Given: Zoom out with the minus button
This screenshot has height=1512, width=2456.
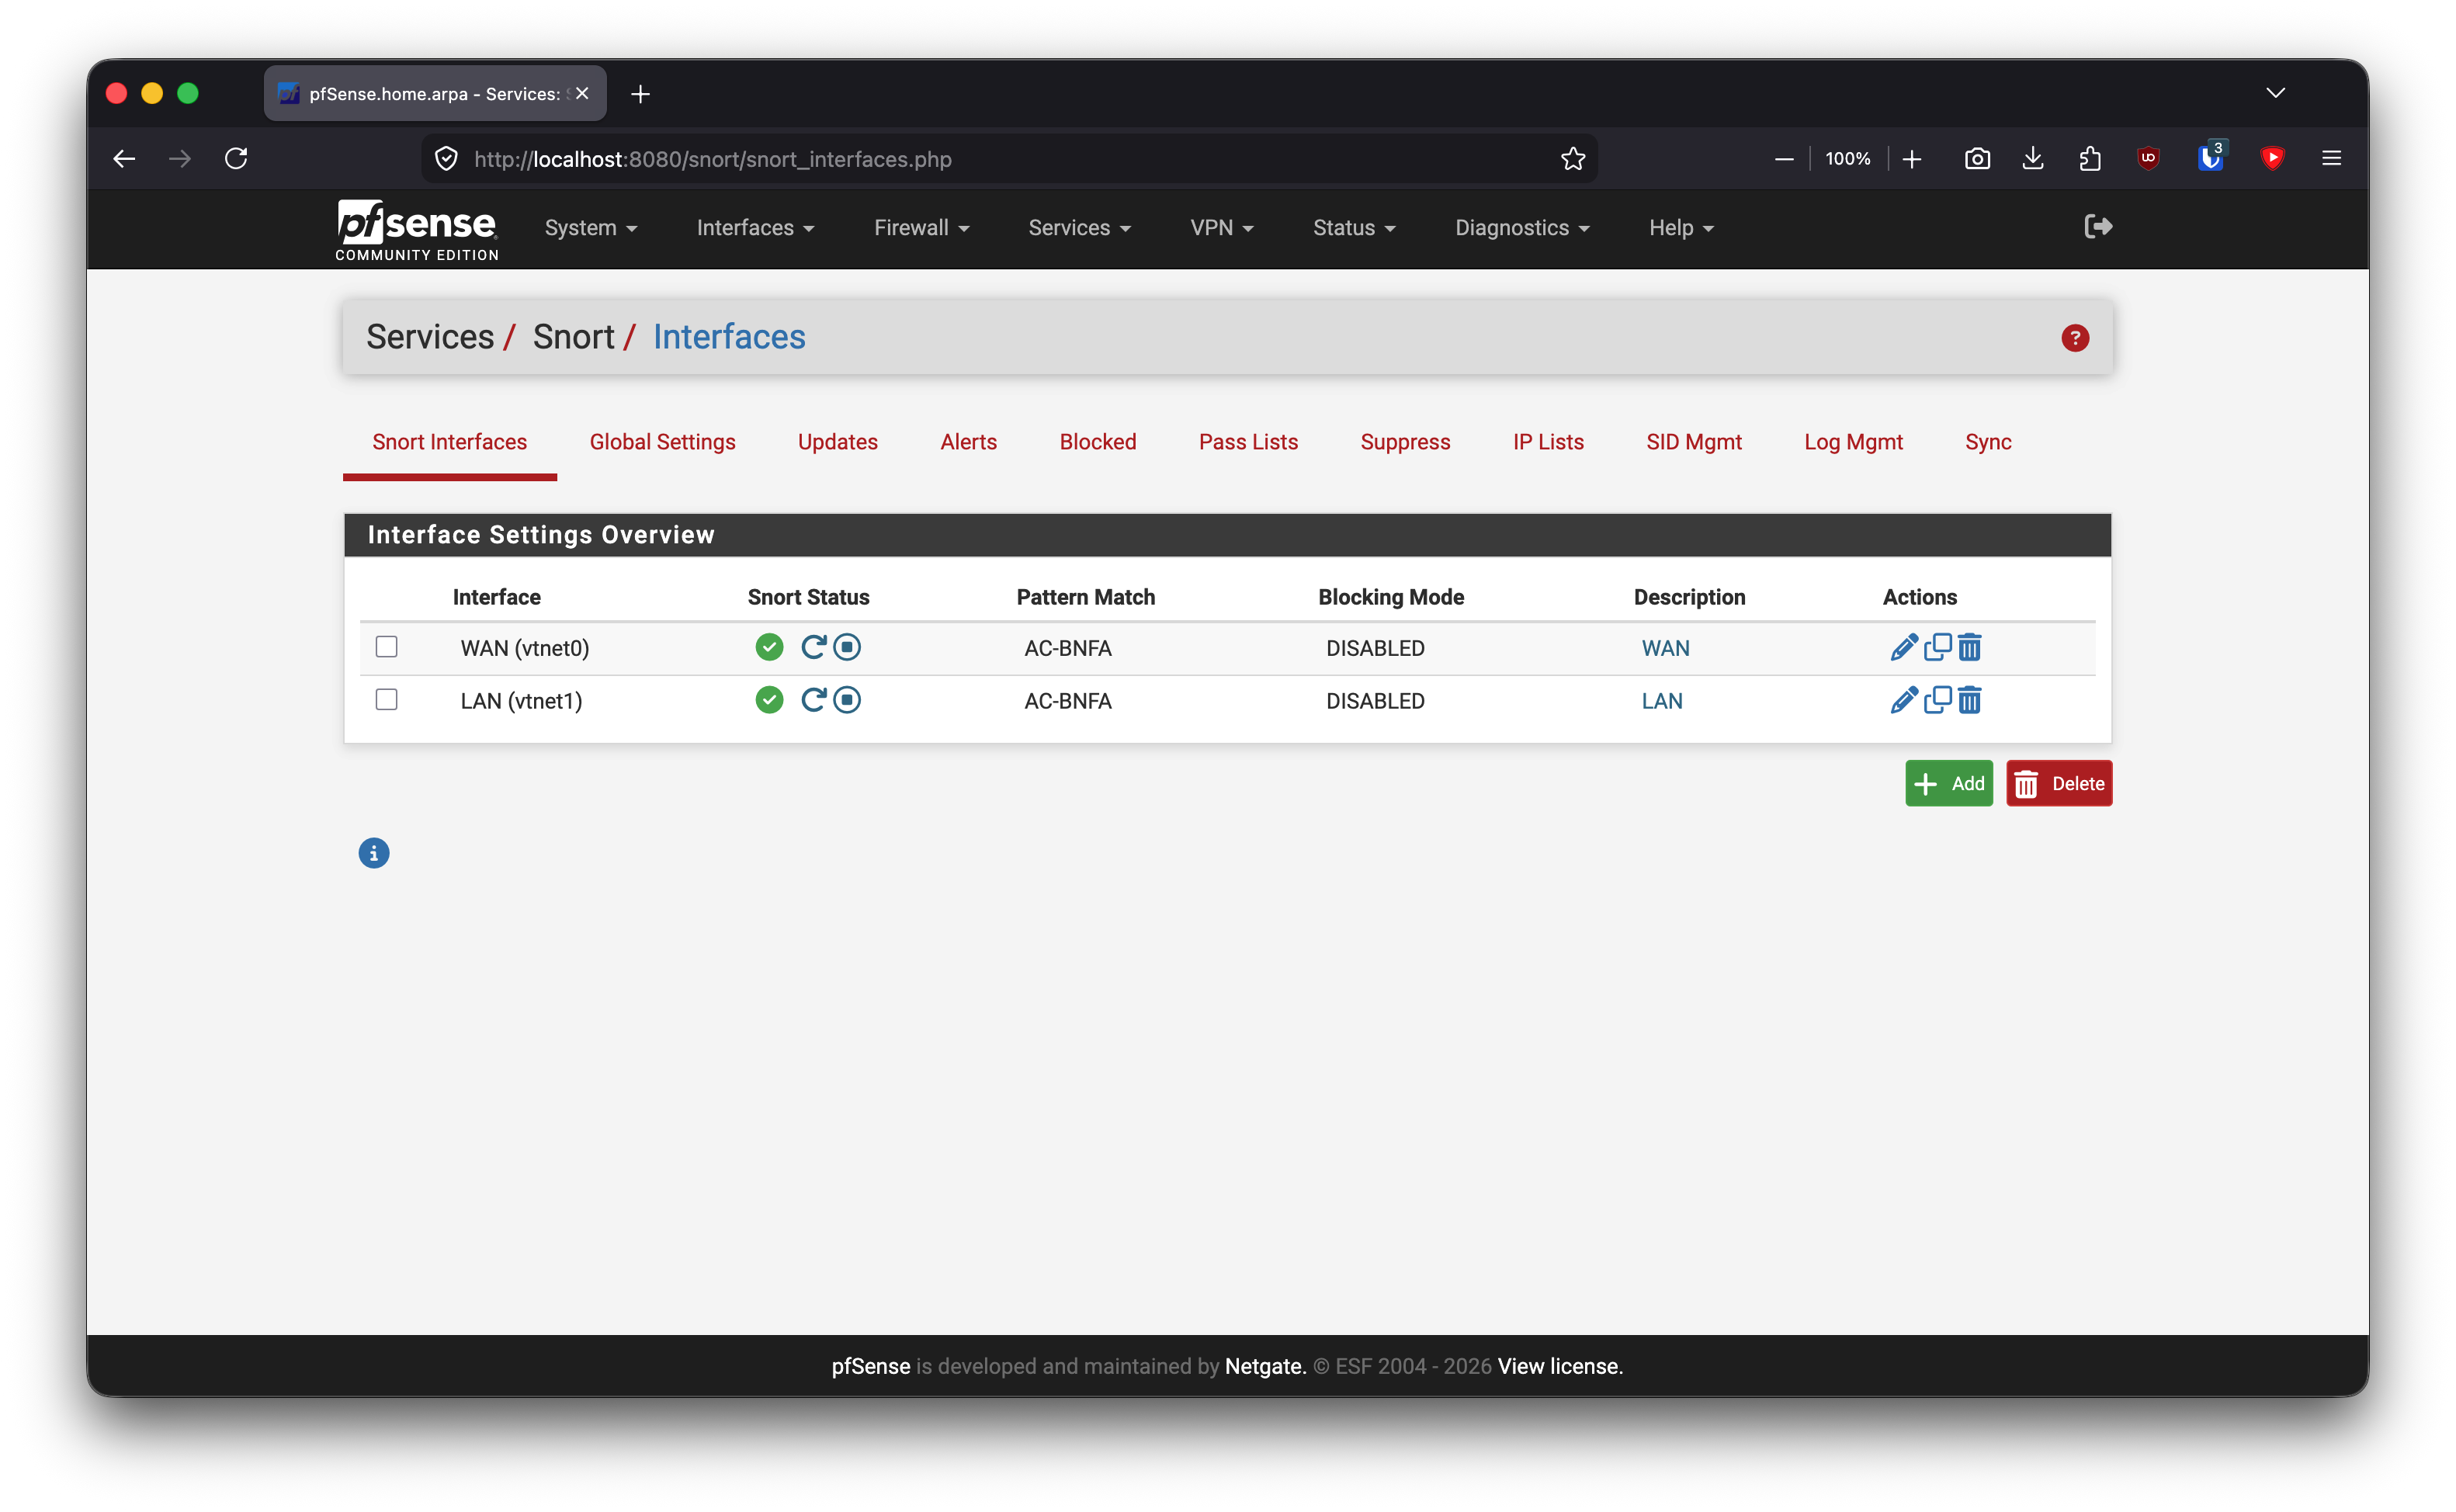Looking at the screenshot, I should (1784, 159).
